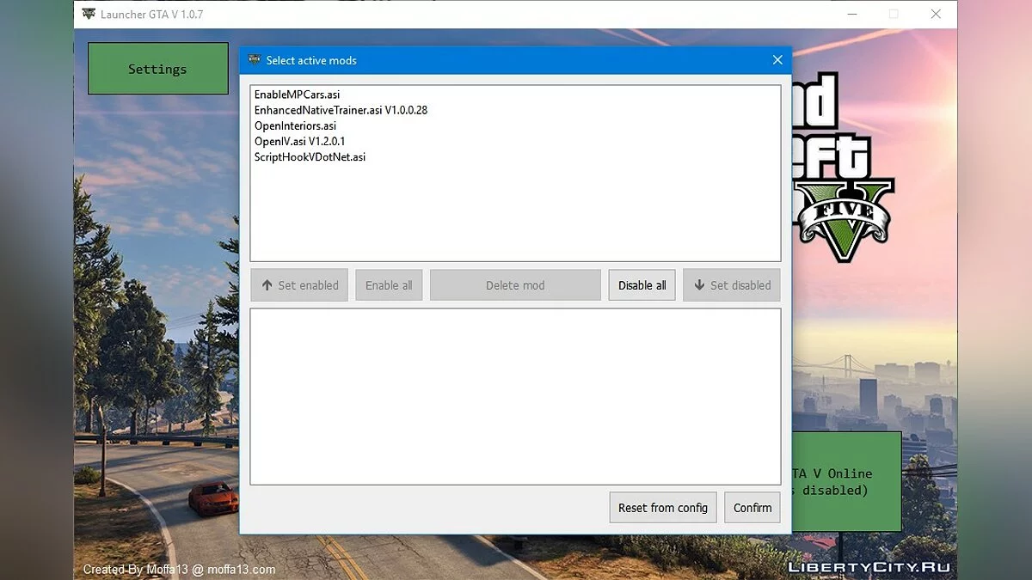Highlight the OpenIV.asi V1.2.0.1 mod
This screenshot has width=1032, height=580.
[x=299, y=141]
